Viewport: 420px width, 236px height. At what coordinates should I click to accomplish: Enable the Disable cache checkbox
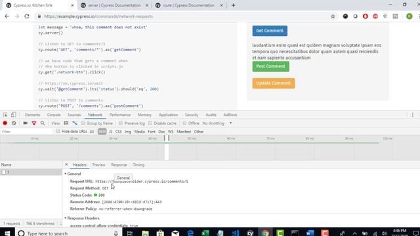[150, 123]
